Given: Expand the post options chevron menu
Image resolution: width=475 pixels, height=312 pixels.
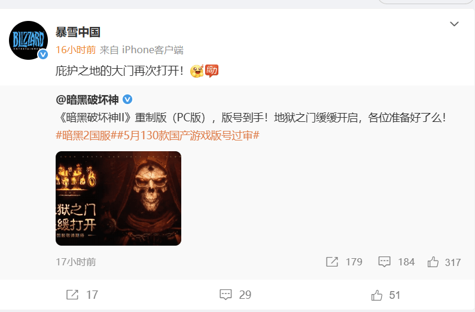Looking at the screenshot, I should coord(454,24).
